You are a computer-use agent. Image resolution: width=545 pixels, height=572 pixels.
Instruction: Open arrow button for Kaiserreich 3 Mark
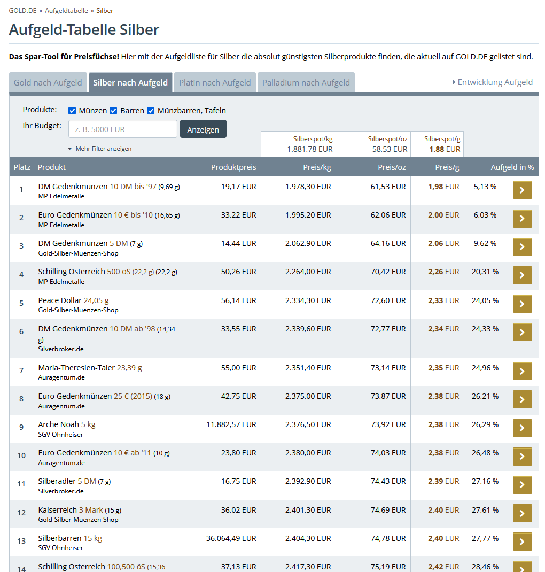click(522, 513)
